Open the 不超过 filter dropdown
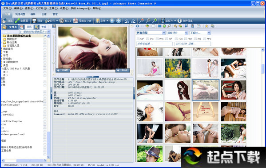This screenshot has width=266, height=168. [x=209, y=33]
